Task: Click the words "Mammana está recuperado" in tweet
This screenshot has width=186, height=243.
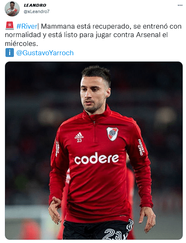Action: (x=85, y=26)
